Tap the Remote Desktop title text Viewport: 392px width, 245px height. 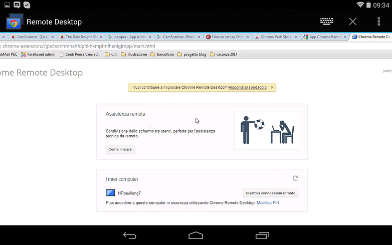(x=54, y=22)
